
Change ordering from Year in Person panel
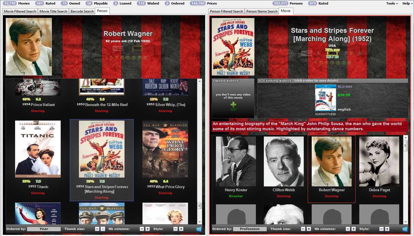pos(44,229)
